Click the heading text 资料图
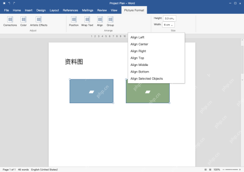The height and width of the screenshot is (172, 244). pyautogui.click(x=74, y=62)
